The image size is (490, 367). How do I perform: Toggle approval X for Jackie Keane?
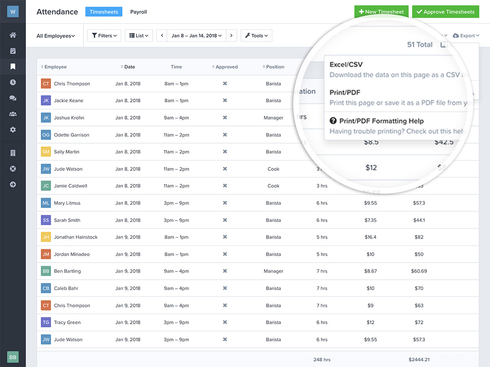225,100
